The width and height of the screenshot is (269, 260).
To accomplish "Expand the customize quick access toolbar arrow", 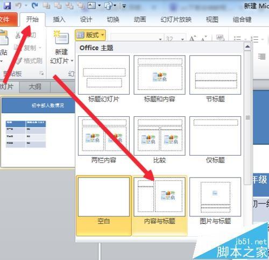I will [x=124, y=6].
